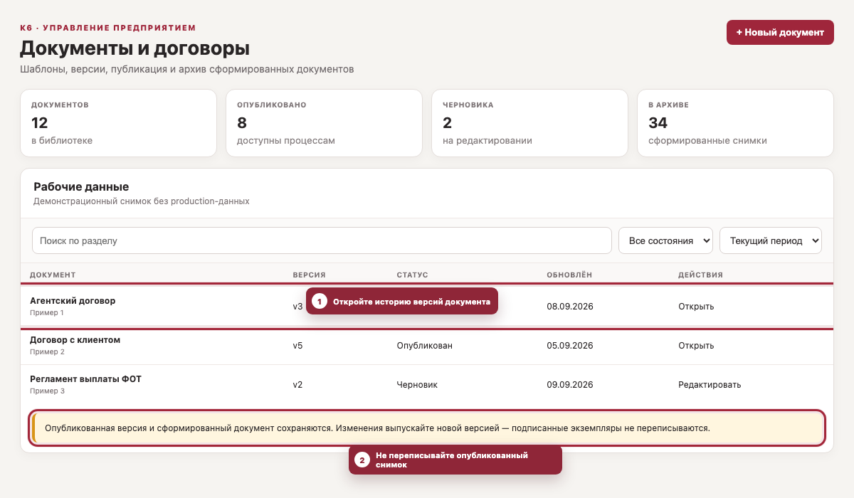Sort by the Статус column header

412,275
